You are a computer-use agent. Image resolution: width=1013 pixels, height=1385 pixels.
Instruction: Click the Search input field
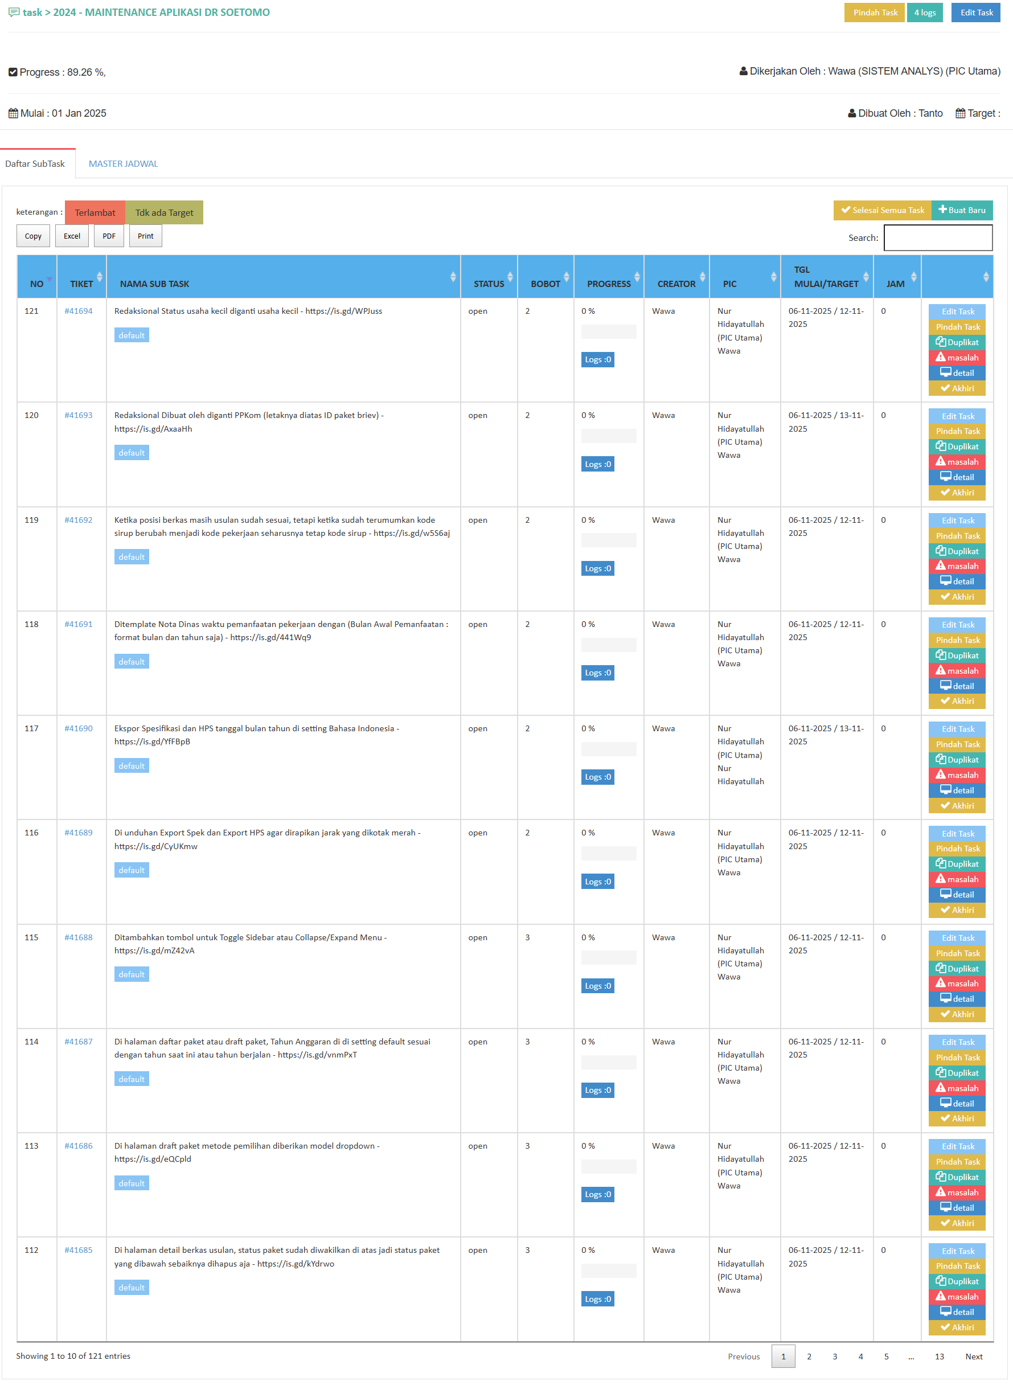(938, 238)
